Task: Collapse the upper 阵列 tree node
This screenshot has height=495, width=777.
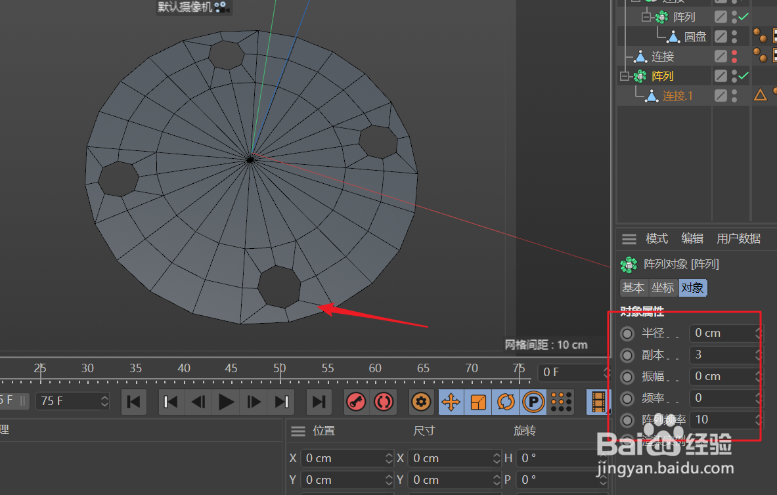Action: (646, 17)
